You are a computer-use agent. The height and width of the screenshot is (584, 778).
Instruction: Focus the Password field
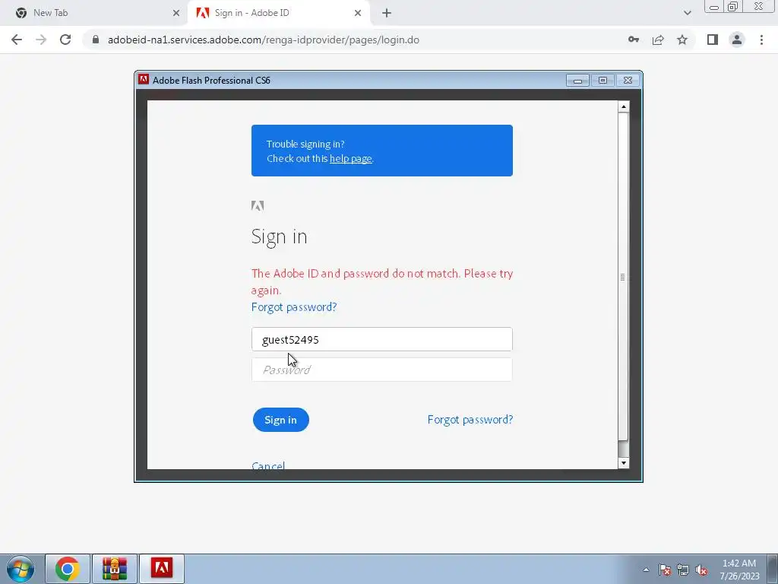pyautogui.click(x=381, y=370)
